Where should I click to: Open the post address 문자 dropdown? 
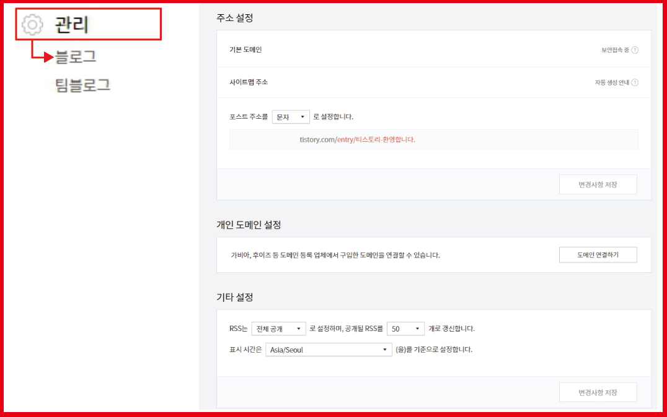click(x=291, y=116)
